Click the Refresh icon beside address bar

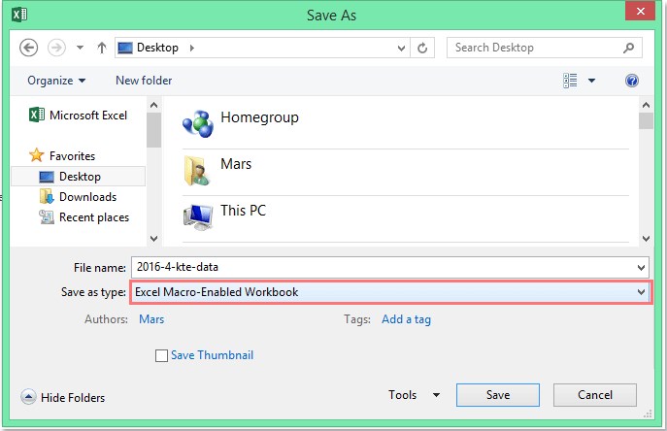point(422,49)
